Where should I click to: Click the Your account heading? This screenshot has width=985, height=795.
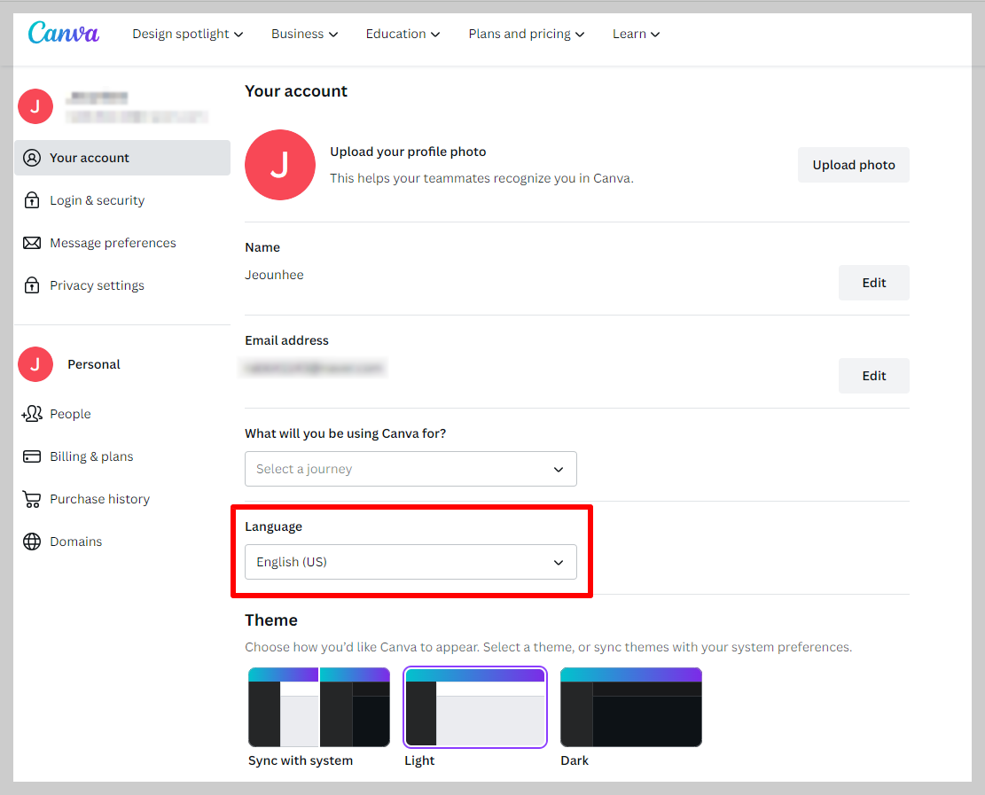(x=296, y=91)
